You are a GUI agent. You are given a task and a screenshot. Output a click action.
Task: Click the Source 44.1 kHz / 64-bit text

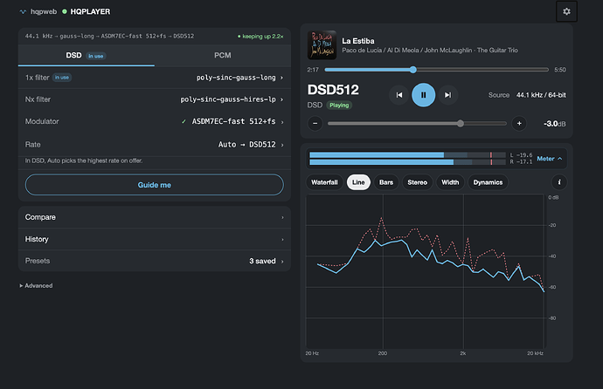pyautogui.click(x=527, y=95)
